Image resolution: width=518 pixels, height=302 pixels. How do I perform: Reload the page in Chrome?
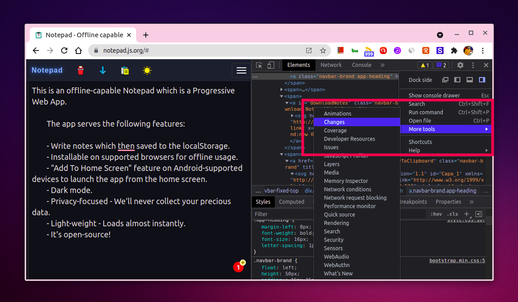pyautogui.click(x=64, y=50)
